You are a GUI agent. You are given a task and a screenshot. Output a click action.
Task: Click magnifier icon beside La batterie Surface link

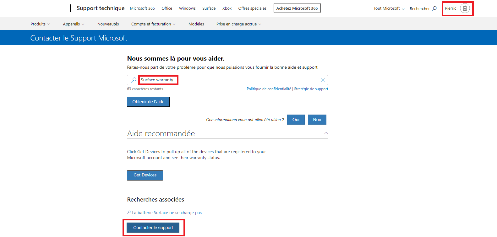click(129, 213)
